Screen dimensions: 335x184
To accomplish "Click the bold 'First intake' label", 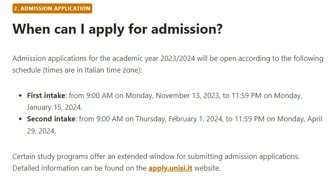I will pos(46,95).
